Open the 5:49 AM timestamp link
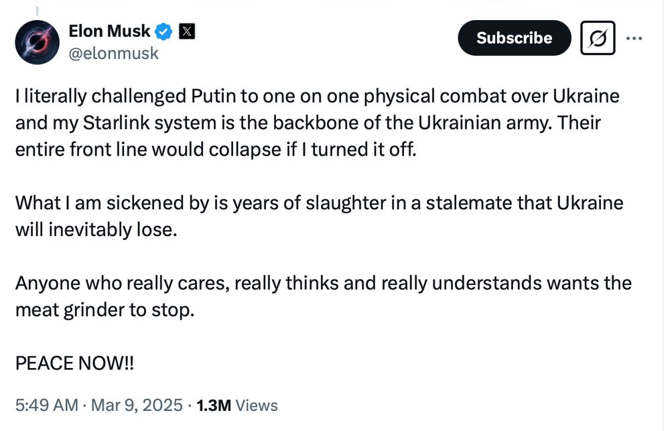This screenshot has height=431, width=670. point(47,405)
